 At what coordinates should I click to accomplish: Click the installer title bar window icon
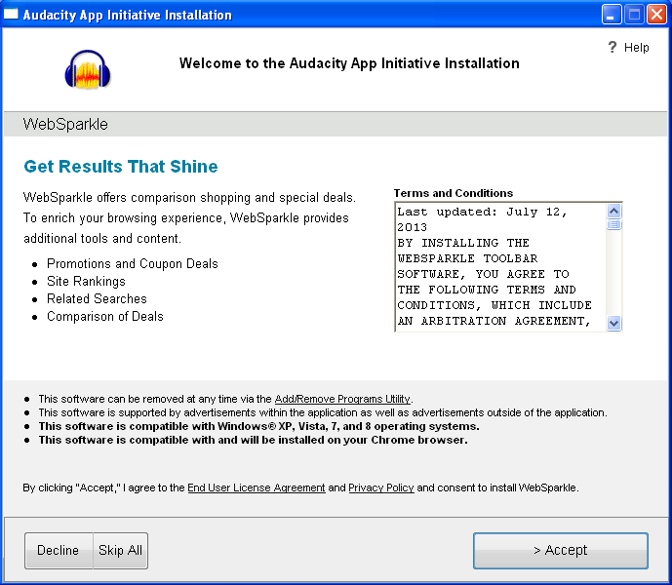tap(11, 15)
